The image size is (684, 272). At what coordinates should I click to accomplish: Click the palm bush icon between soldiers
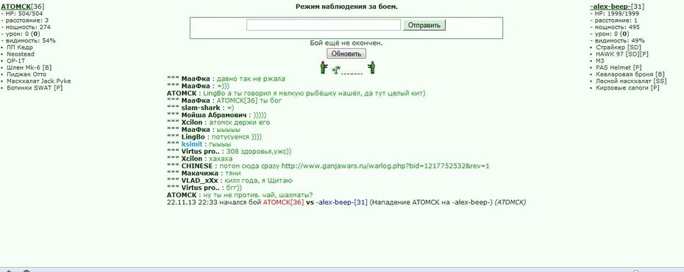point(336,70)
